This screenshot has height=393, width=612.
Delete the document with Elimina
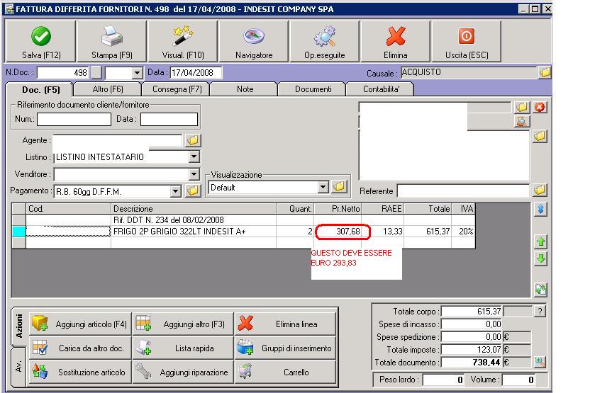click(x=396, y=41)
